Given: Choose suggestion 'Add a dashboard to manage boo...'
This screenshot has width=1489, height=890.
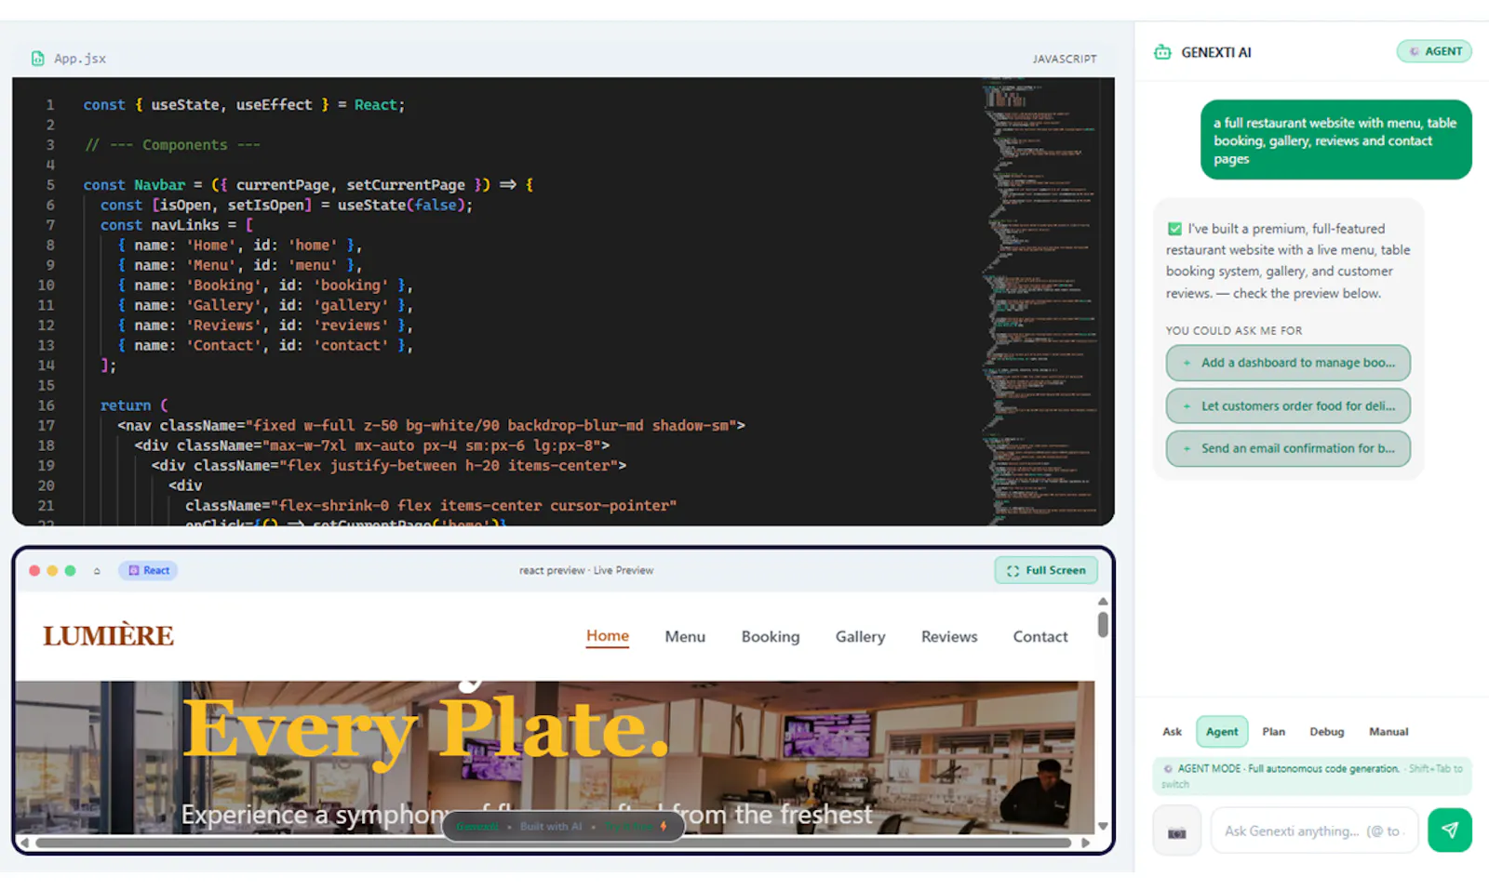Looking at the screenshot, I should click(x=1288, y=363).
